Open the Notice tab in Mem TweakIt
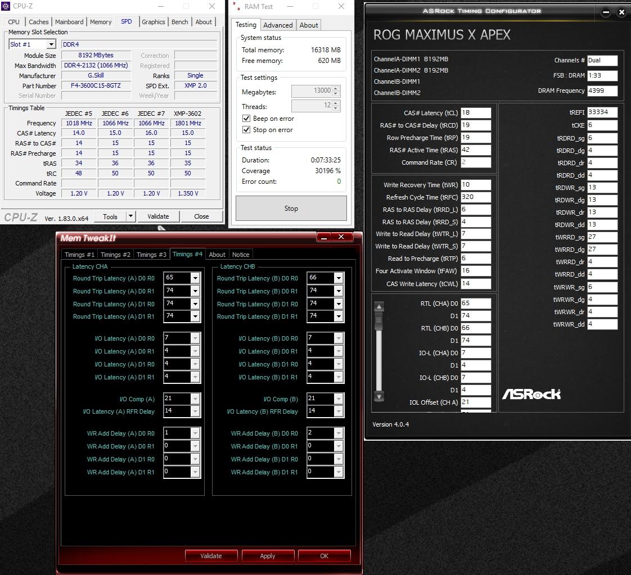This screenshot has width=631, height=575. (241, 255)
